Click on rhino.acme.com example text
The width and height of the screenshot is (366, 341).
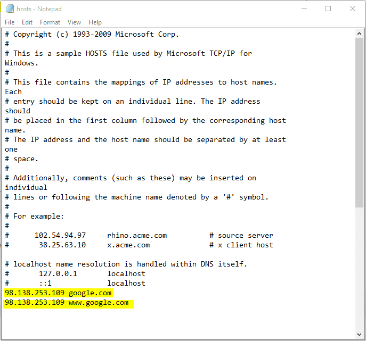coord(137,236)
